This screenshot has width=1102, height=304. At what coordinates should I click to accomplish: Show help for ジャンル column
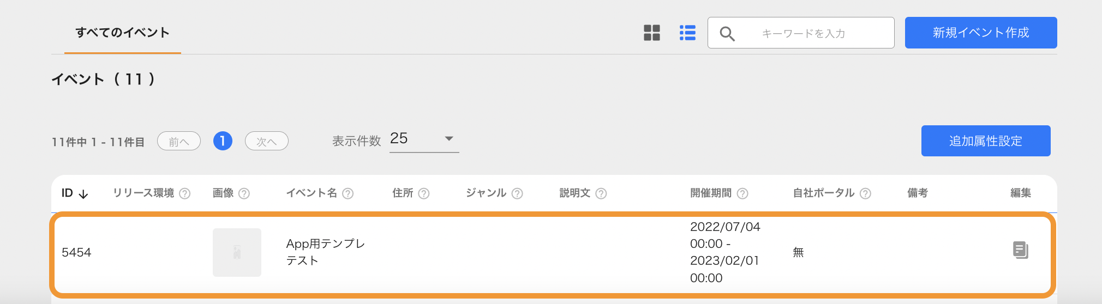[x=517, y=193]
